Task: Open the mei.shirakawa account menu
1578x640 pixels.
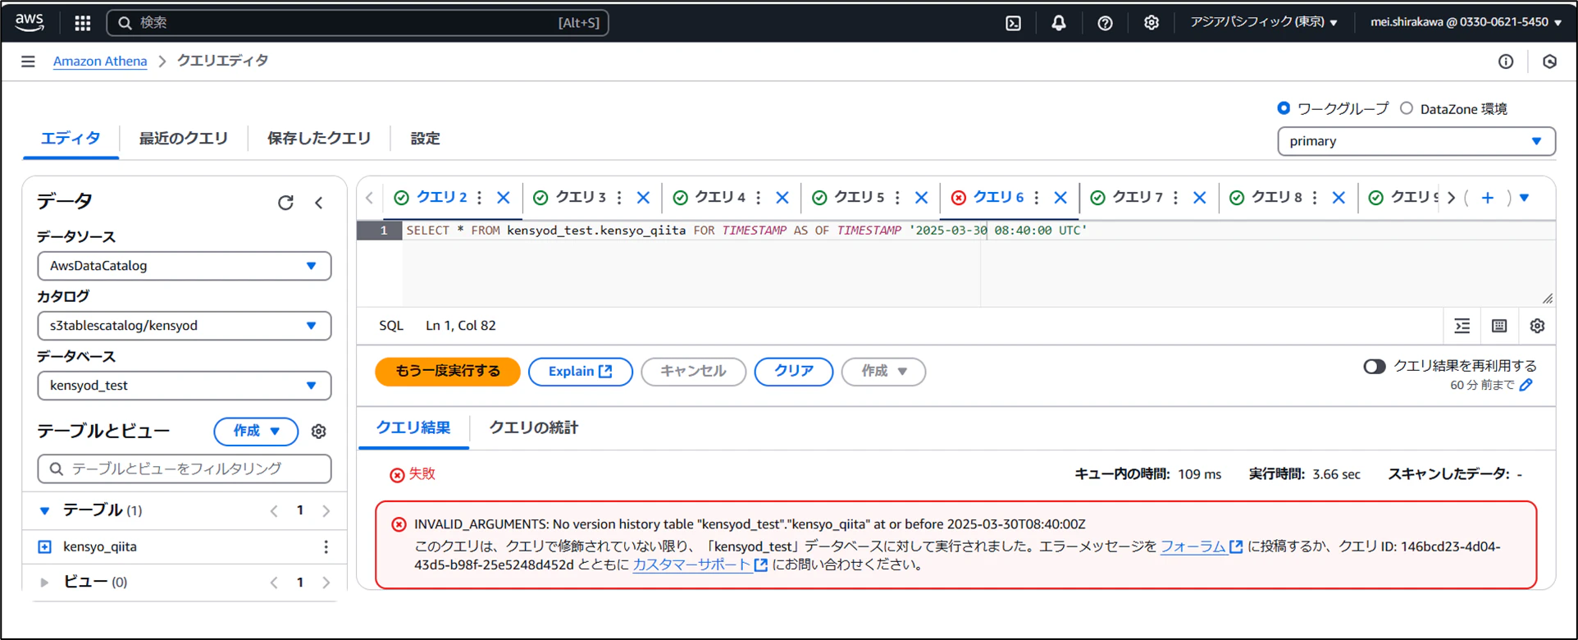Action: pyautogui.click(x=1466, y=22)
